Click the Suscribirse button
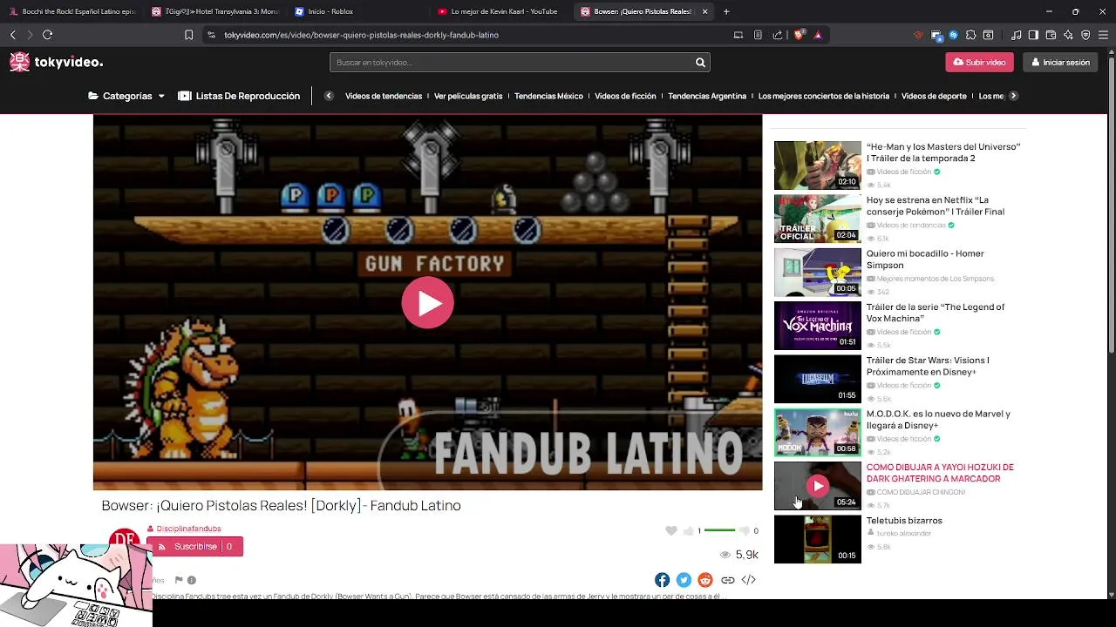The width and height of the screenshot is (1116, 627). pyautogui.click(x=195, y=547)
